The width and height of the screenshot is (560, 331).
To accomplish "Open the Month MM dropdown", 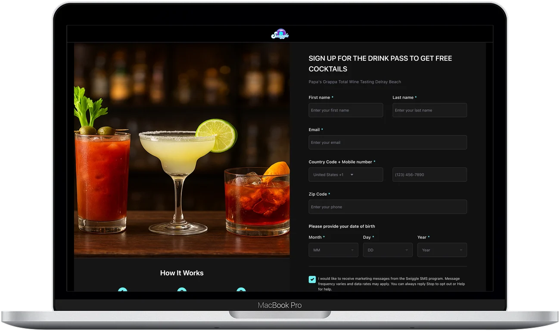I will (333, 250).
